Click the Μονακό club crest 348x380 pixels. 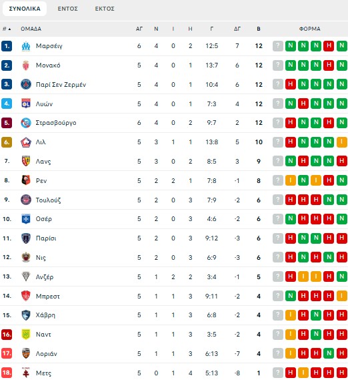pos(26,65)
